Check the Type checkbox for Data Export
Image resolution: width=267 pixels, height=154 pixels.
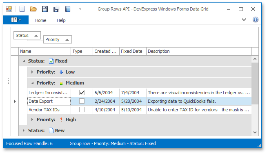coord(82,101)
